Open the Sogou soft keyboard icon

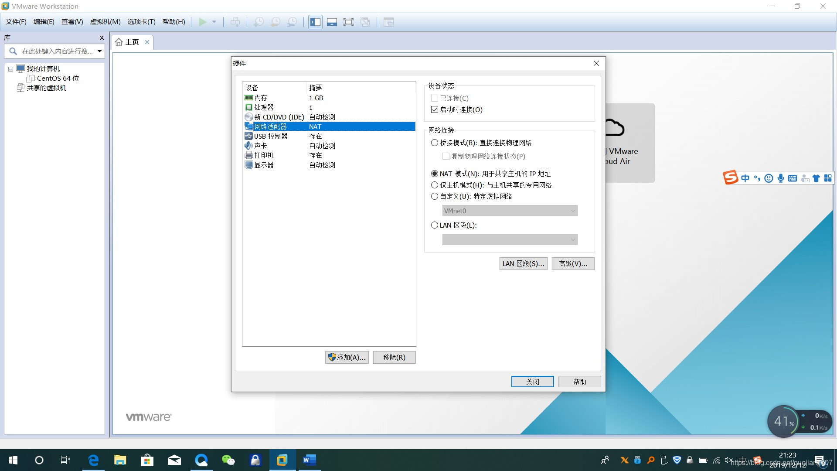(x=793, y=178)
